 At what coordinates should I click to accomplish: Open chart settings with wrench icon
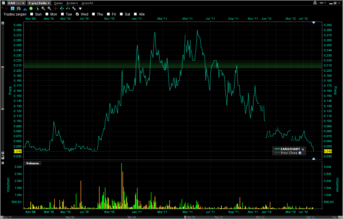point(74,8)
